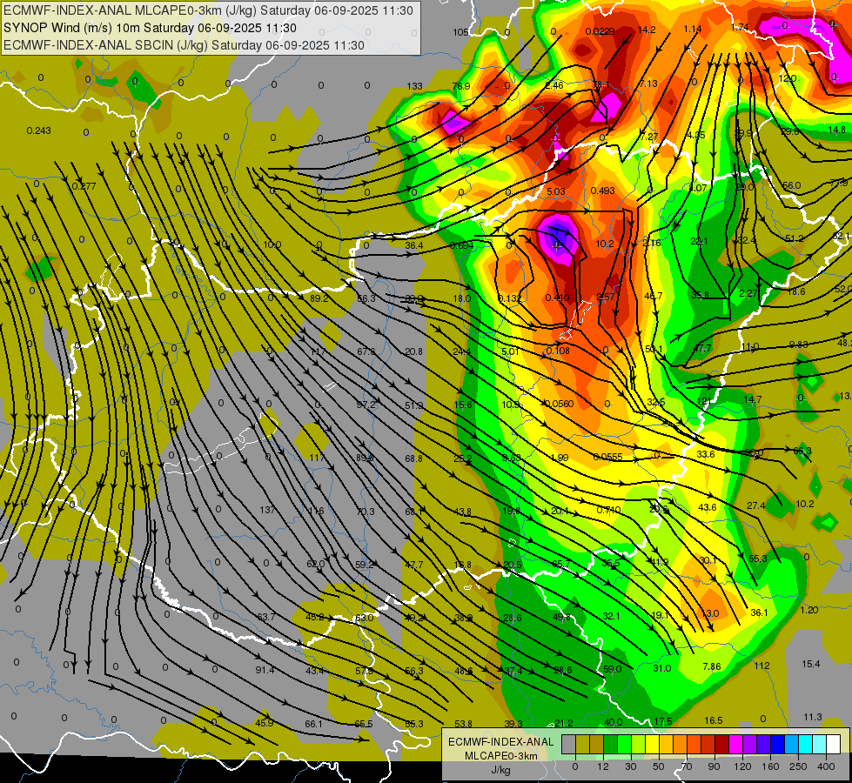This screenshot has height=783, width=852.
Task: Click legend title ECMWF-INDEX-ANAL
Action: point(500,742)
